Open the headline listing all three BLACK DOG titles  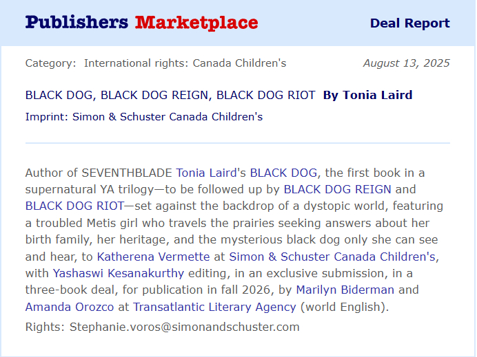170,95
